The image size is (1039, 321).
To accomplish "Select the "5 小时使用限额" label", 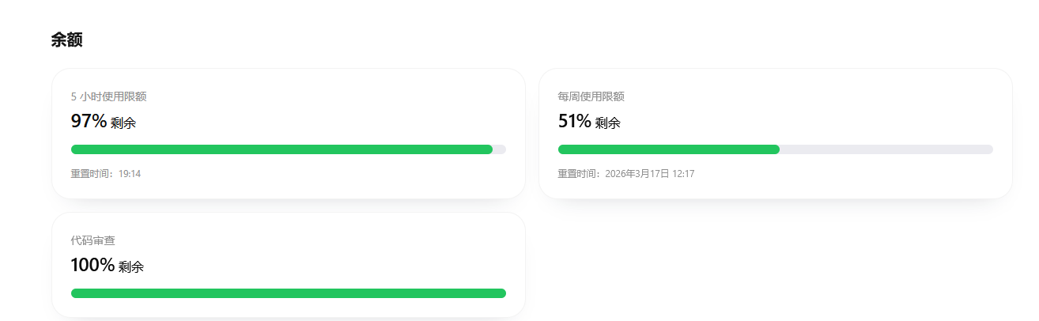I will tap(108, 96).
